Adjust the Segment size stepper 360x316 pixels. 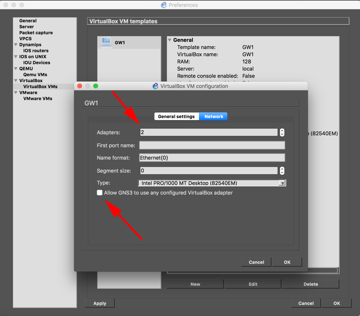282,171
